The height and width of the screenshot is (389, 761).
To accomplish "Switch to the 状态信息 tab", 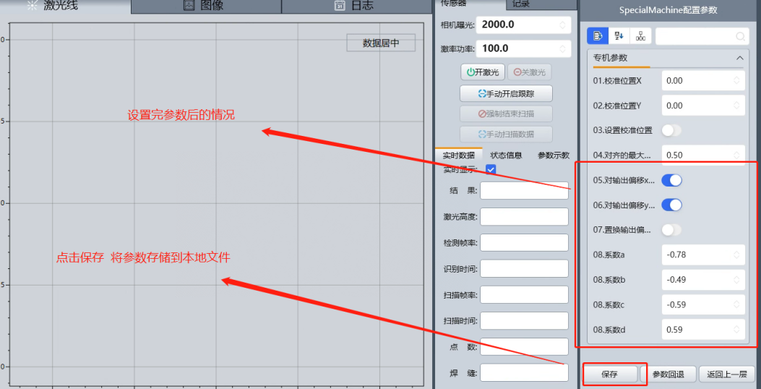I will point(506,155).
